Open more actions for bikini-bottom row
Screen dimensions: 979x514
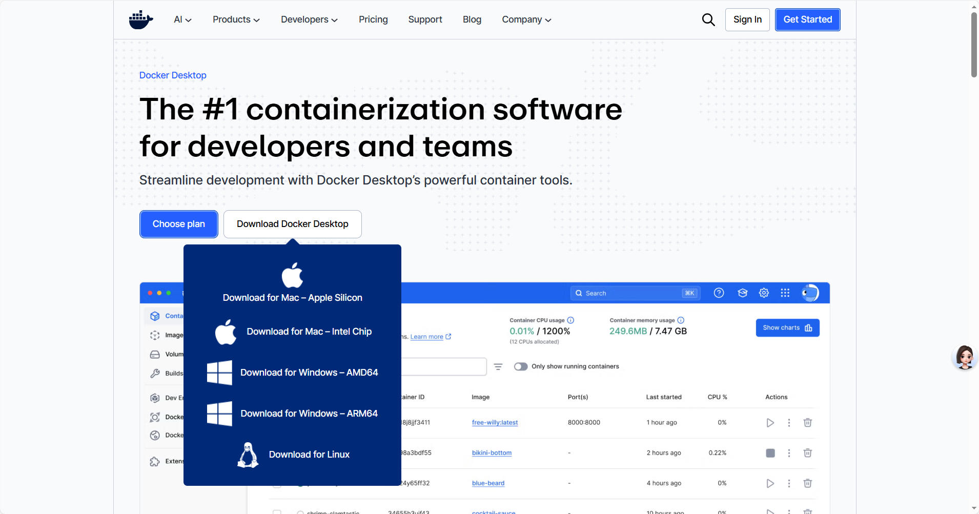789,453
